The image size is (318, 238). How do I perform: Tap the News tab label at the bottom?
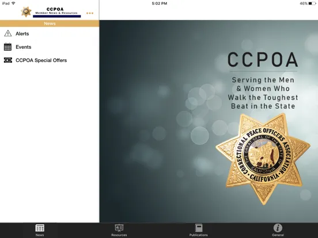pos(40,235)
